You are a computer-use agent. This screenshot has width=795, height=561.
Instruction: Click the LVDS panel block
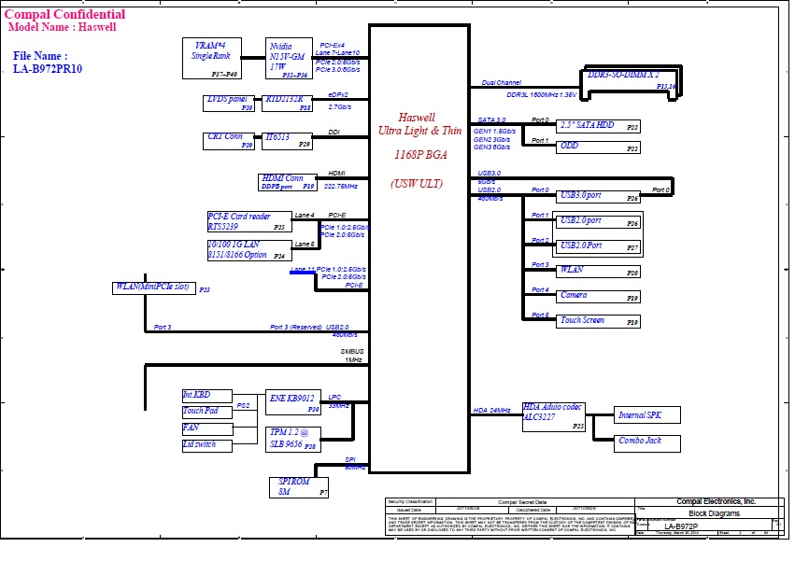(229, 103)
